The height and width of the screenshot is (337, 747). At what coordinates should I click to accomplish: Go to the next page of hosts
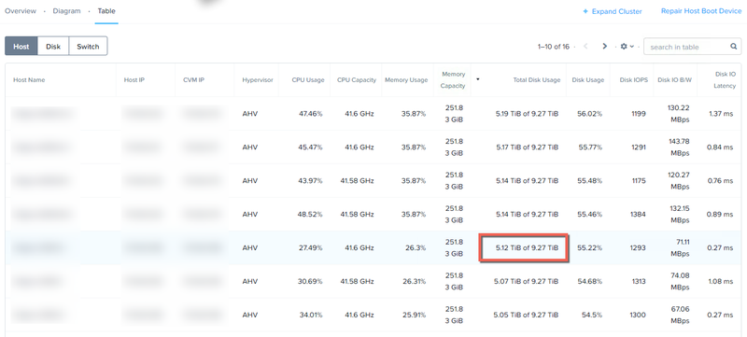[x=604, y=46]
